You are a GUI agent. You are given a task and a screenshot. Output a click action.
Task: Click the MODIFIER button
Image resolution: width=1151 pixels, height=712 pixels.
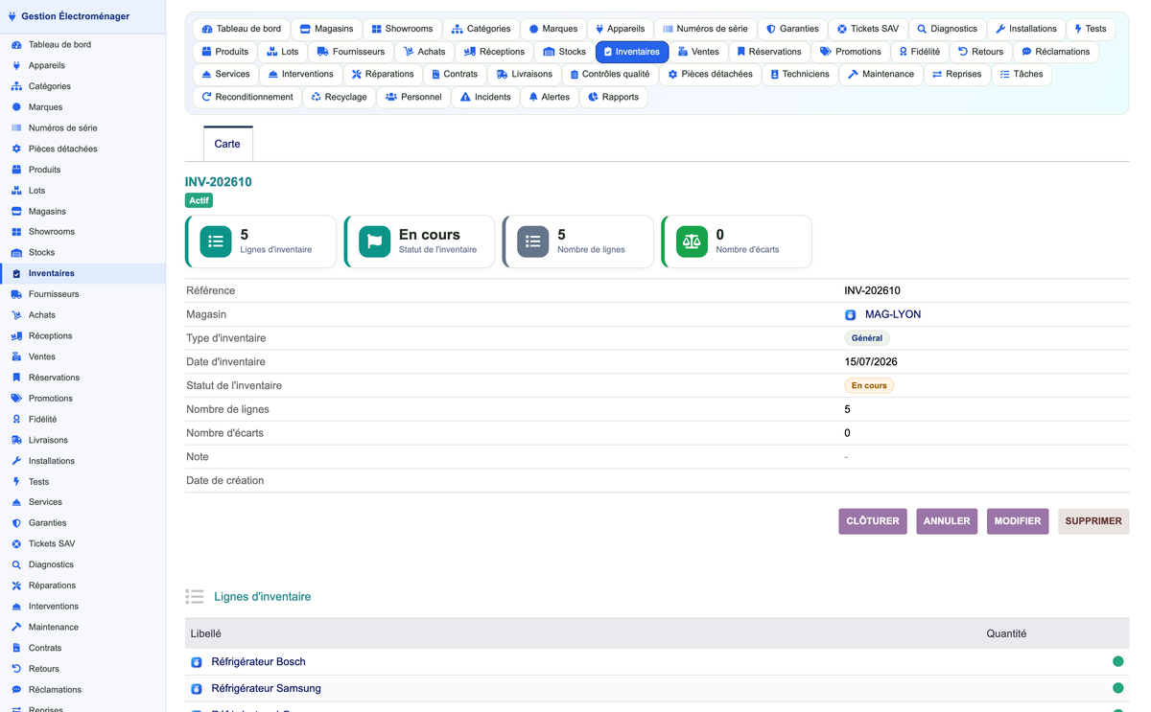tap(1018, 521)
